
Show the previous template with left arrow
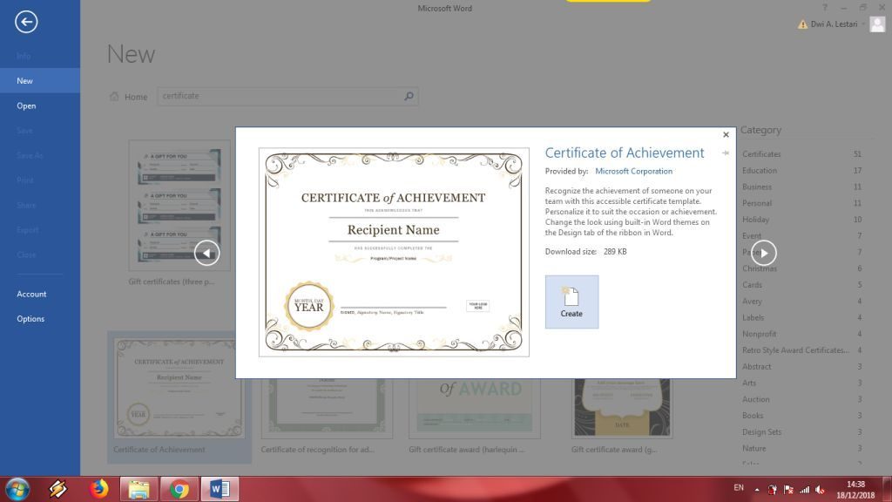(206, 253)
